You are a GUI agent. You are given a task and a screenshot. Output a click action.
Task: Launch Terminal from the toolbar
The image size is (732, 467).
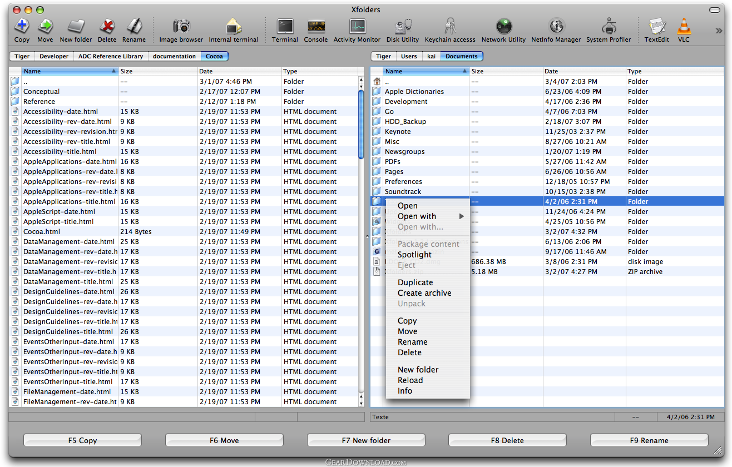pos(285,26)
